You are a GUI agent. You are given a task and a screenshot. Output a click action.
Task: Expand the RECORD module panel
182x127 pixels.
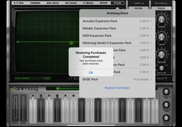[x=161, y=3]
